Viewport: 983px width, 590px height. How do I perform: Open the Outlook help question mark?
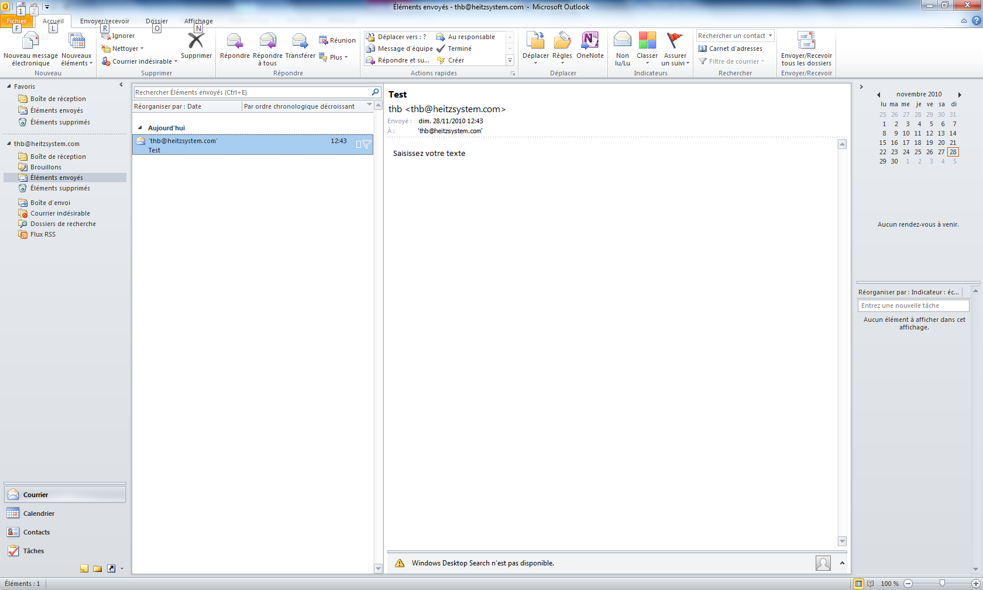click(x=976, y=20)
